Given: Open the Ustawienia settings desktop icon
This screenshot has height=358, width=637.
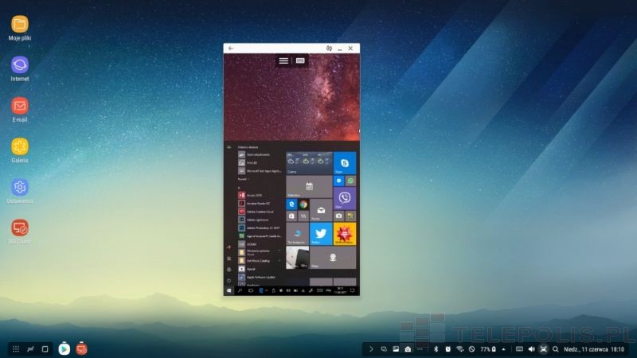Looking at the screenshot, I should pyautogui.click(x=19, y=191).
